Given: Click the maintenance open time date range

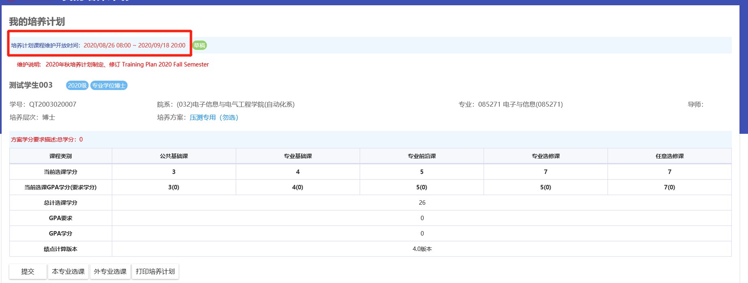Looking at the screenshot, I should 134,45.
